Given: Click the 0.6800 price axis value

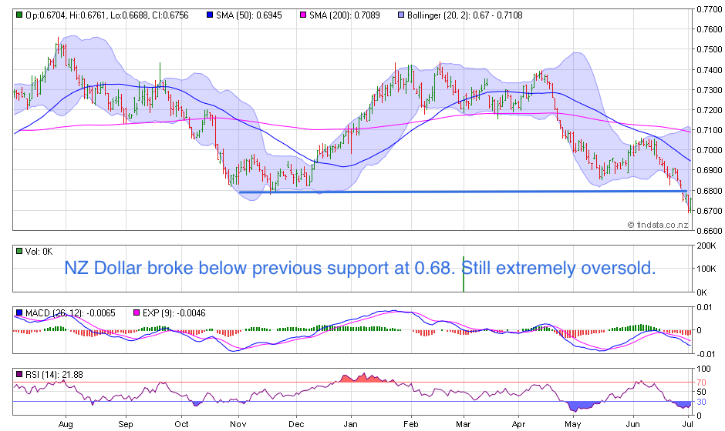Looking at the screenshot, I should tap(710, 191).
